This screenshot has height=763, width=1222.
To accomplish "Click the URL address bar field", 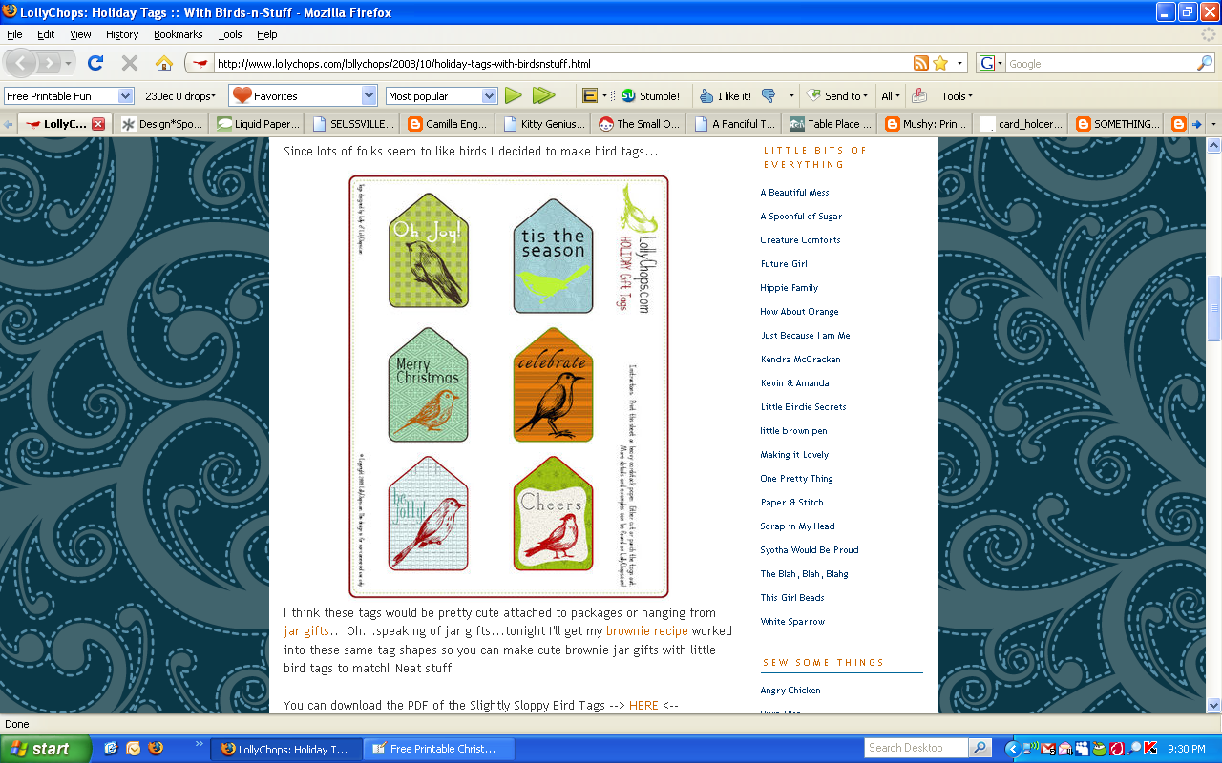I will [561, 64].
